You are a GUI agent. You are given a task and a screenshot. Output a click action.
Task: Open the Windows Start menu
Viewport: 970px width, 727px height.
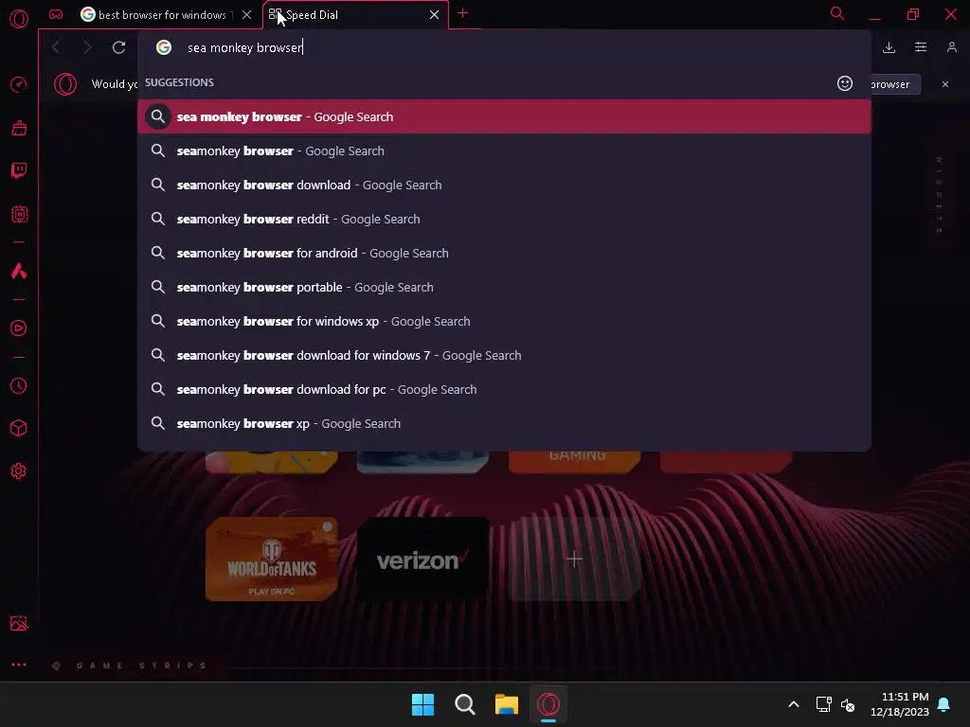click(x=423, y=704)
